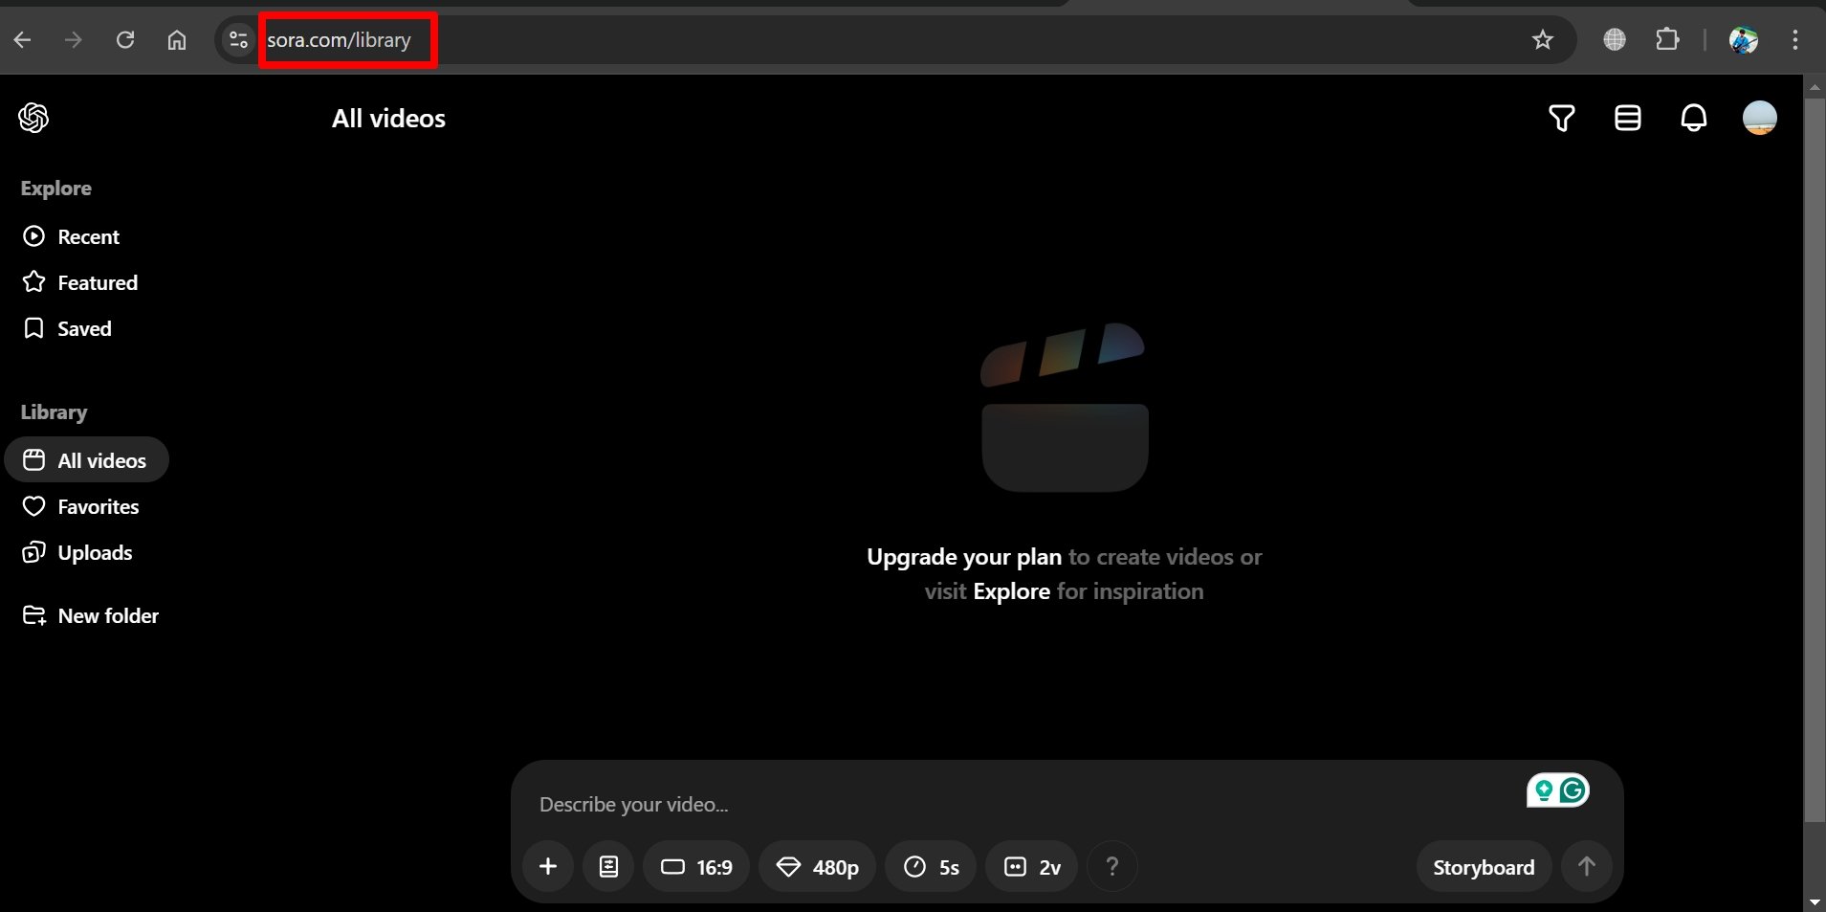Open the notifications bell
The width and height of the screenshot is (1826, 912).
1693,118
